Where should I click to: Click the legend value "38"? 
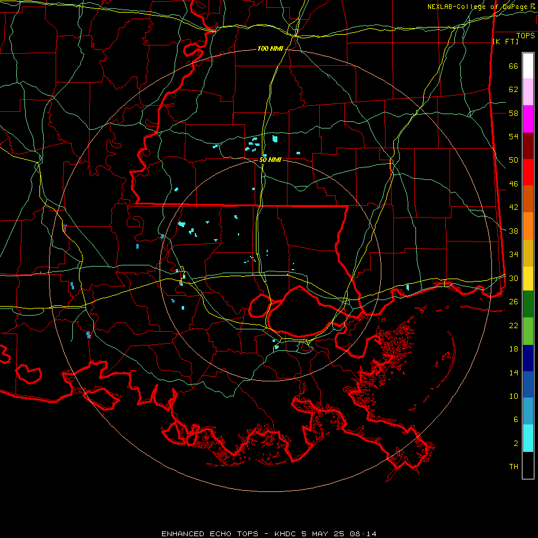513,231
